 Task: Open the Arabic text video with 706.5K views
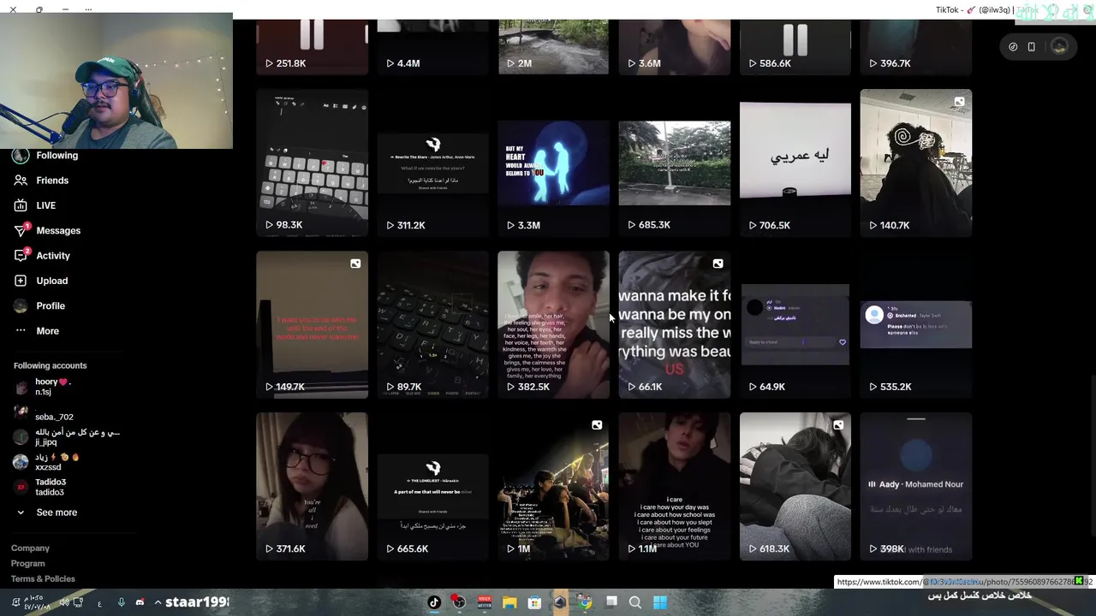click(x=795, y=163)
